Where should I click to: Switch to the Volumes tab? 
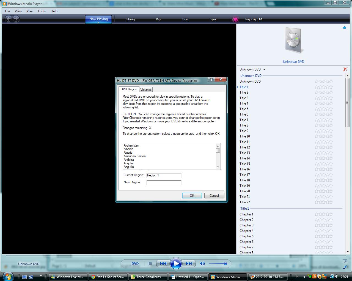(146, 90)
